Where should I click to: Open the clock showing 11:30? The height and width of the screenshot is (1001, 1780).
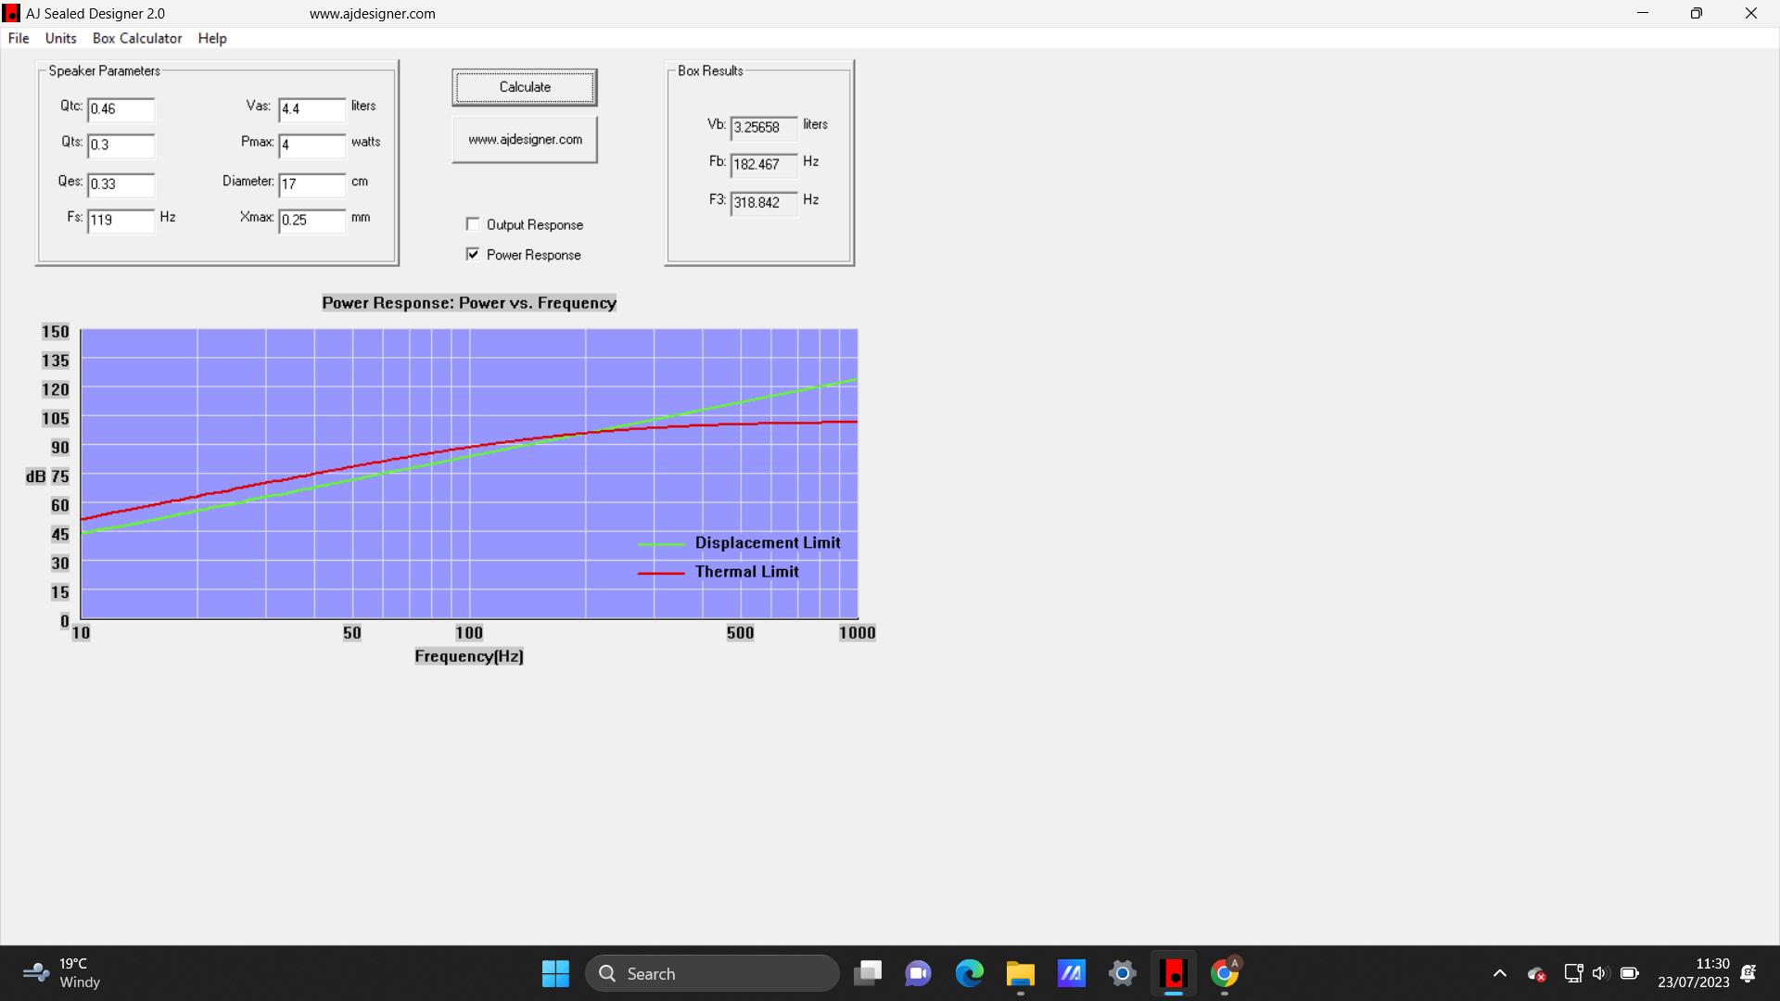coord(1694,973)
